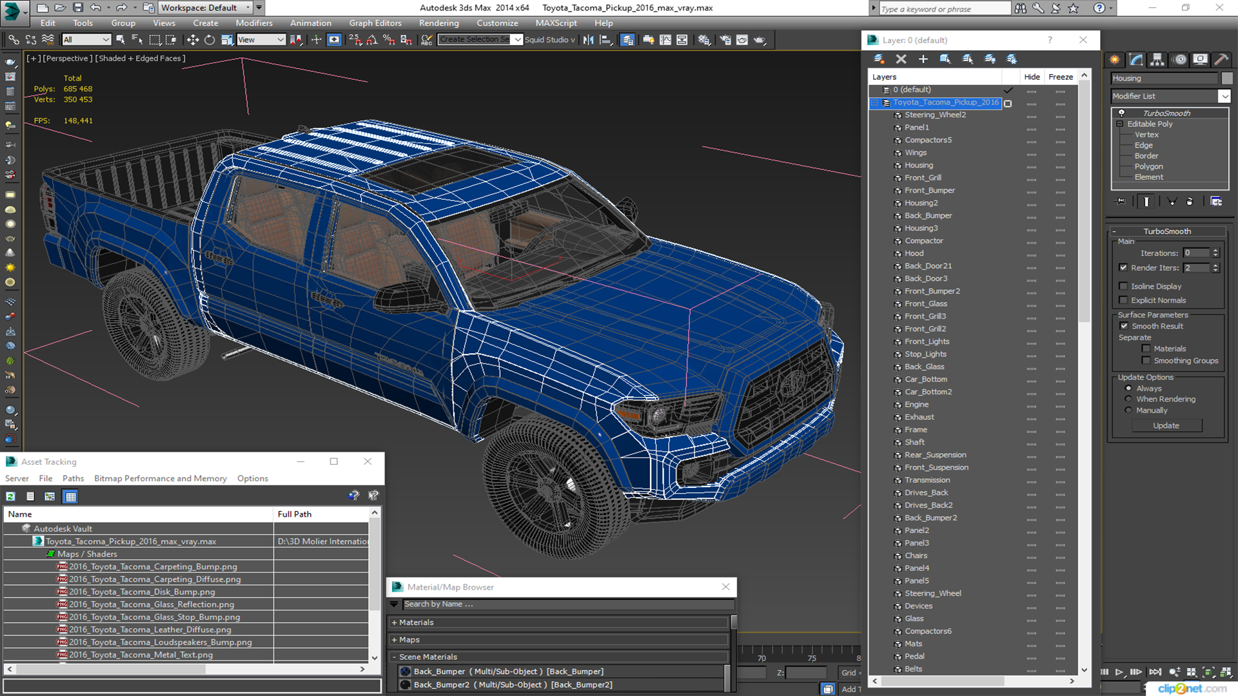Screen dimensions: 1238x696
Task: Click Refresh icon in Asset Tracking toolbar
Action: click(x=10, y=496)
